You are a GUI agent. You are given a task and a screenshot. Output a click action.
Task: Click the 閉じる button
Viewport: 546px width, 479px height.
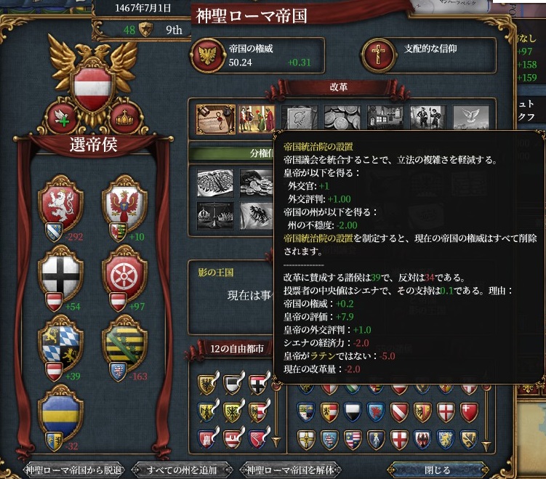pyautogui.click(x=438, y=470)
